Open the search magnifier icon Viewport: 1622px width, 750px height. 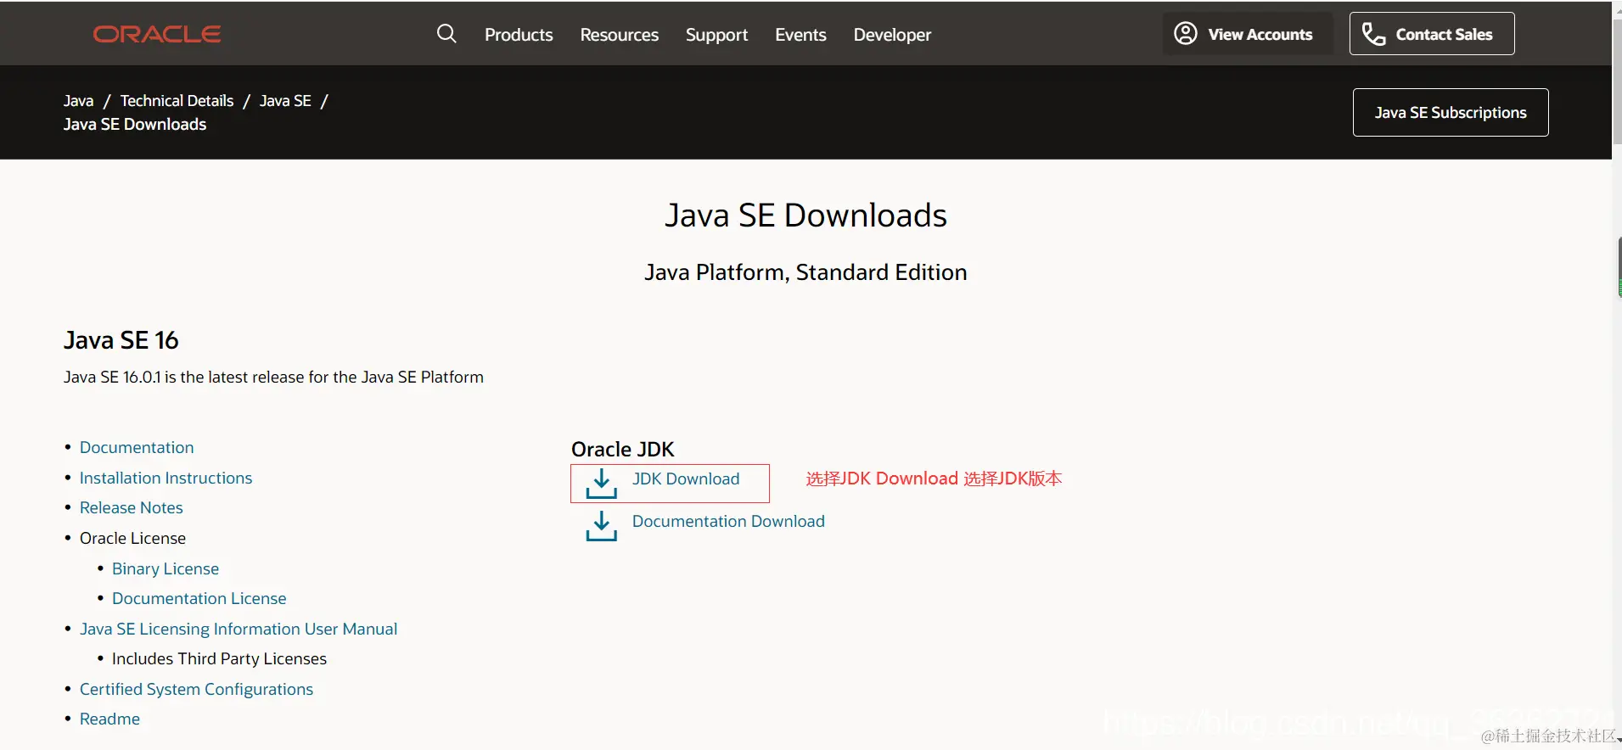coord(446,34)
